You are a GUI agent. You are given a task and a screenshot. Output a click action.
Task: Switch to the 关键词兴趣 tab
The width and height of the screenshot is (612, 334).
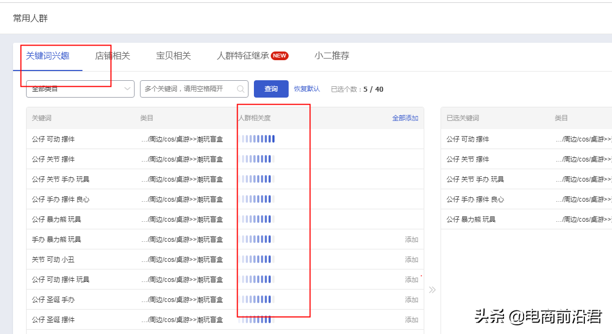coord(48,56)
